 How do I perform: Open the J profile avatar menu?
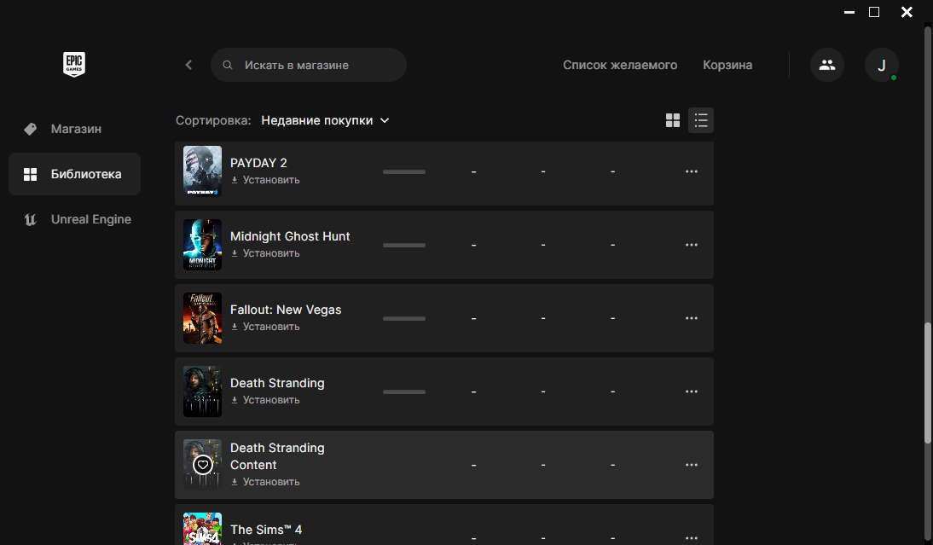point(881,65)
